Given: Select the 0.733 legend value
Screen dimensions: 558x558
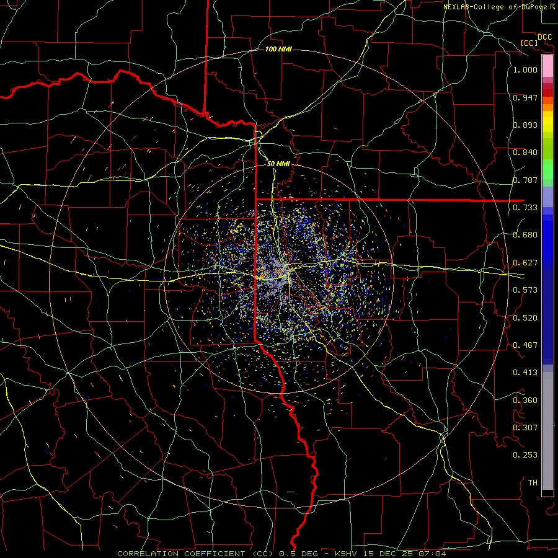Looking at the screenshot, I should (x=525, y=208).
